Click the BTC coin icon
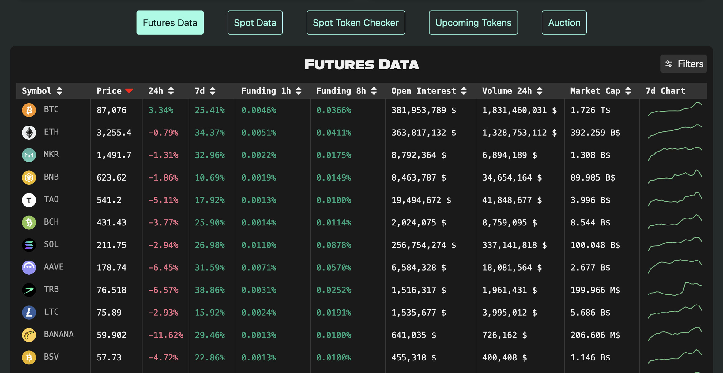This screenshot has width=723, height=373. coord(28,110)
